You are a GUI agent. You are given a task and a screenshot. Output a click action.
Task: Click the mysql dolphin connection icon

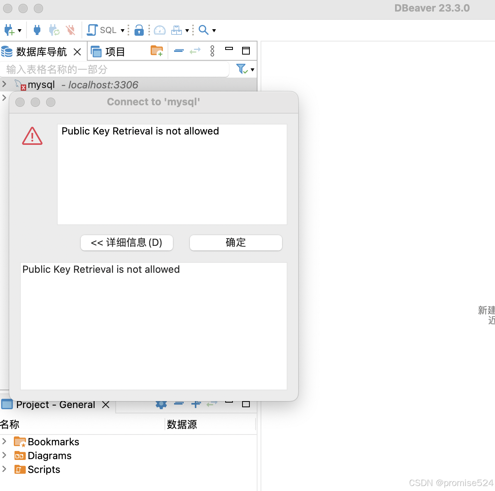pos(20,85)
